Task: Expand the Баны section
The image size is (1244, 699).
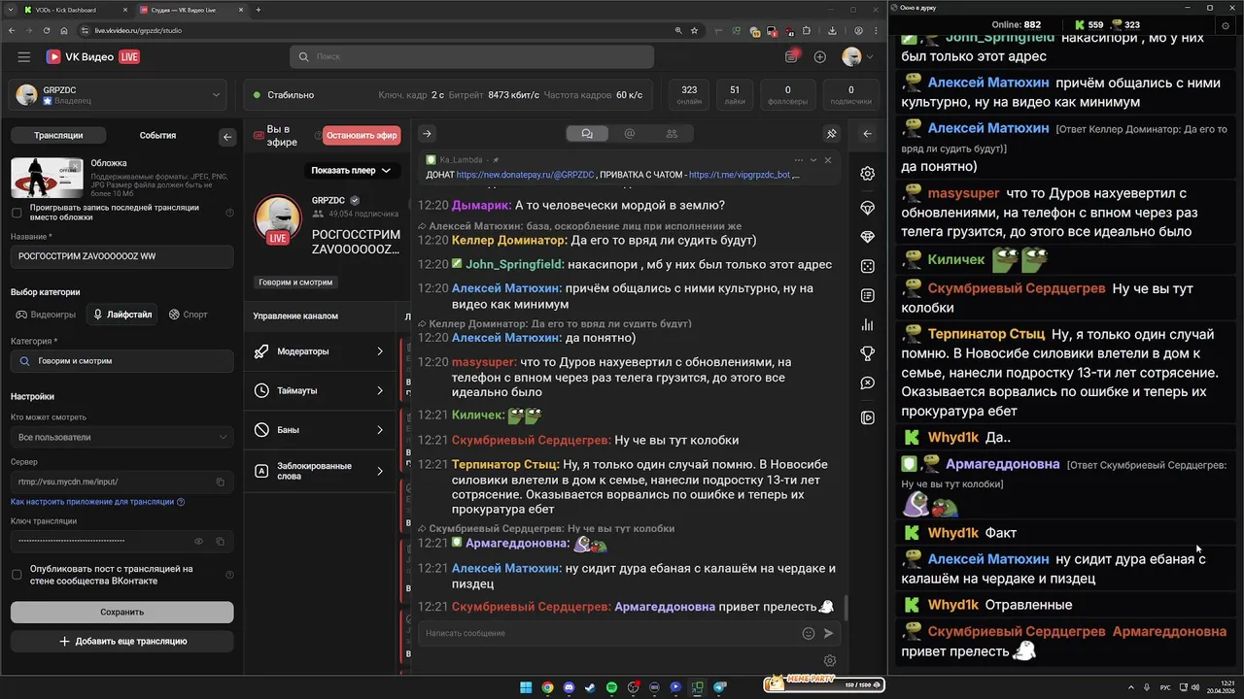Action: pyautogui.click(x=320, y=429)
